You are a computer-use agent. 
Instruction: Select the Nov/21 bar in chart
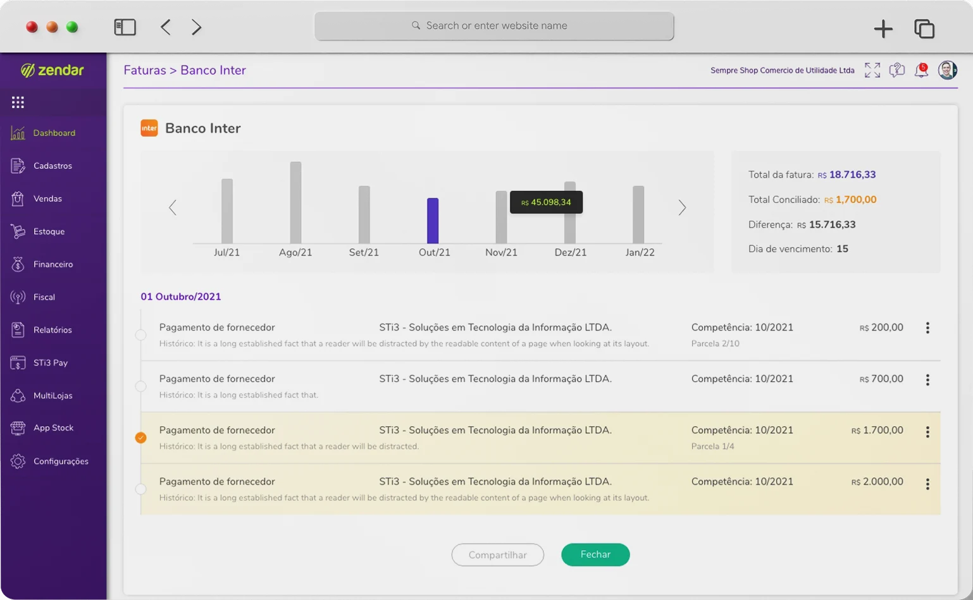[x=501, y=217]
